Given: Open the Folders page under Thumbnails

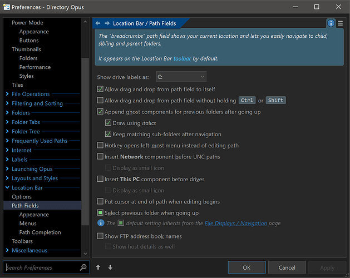Looking at the screenshot, I should click(28, 58).
